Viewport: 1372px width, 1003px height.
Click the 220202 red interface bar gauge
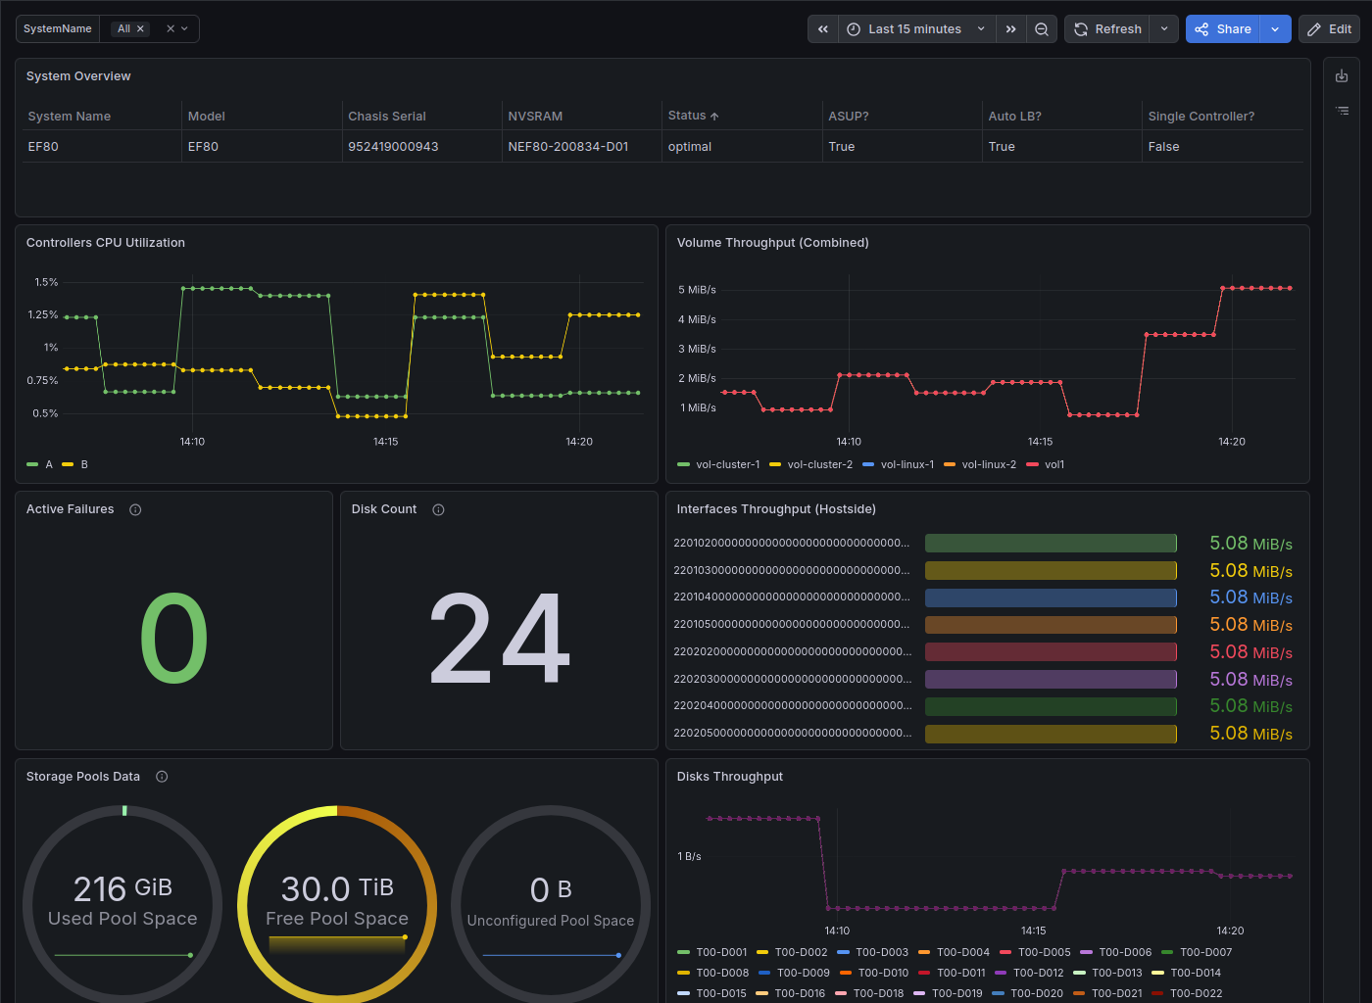pos(1051,652)
